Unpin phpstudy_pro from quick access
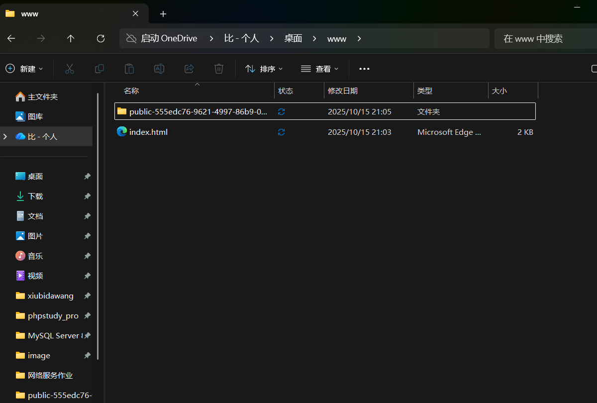Screen dimensions: 597x403 pyautogui.click(x=87, y=316)
